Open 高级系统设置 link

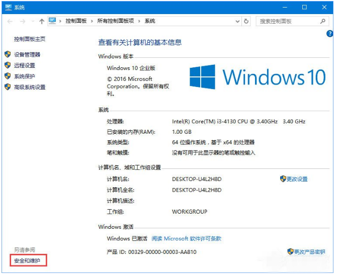[x=30, y=87]
